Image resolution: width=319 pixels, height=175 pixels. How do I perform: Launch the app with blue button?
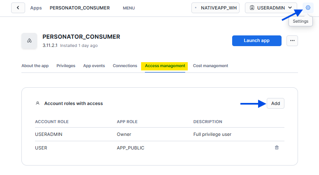(x=257, y=41)
